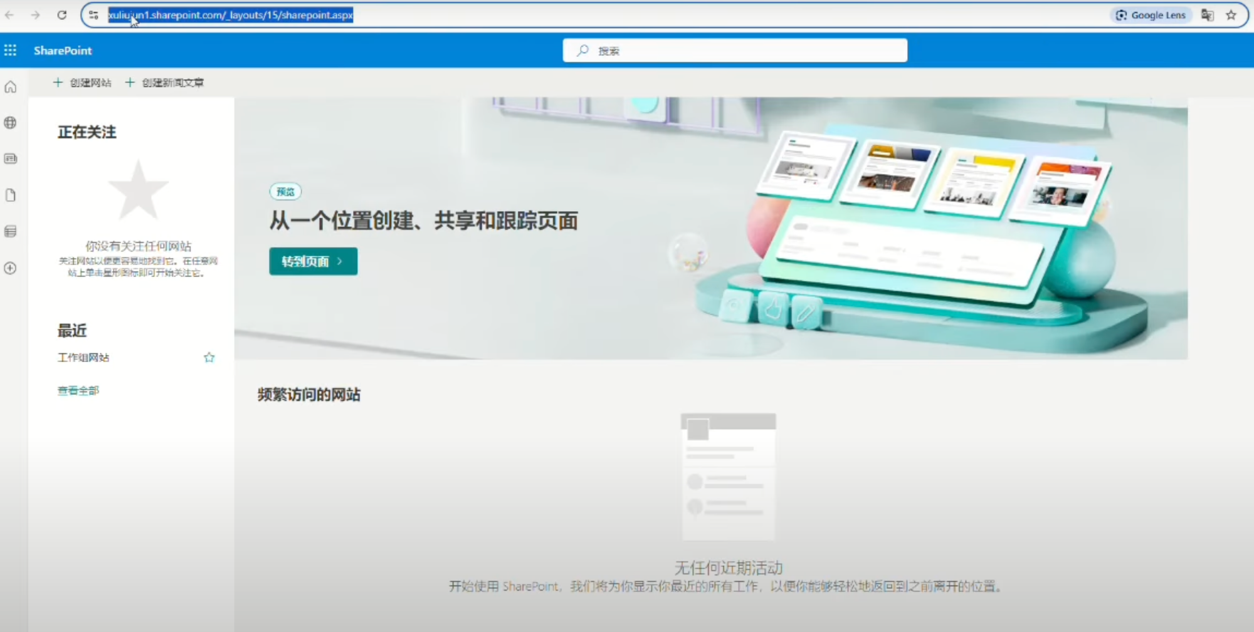Open the news icon in the left rail

(x=11, y=158)
